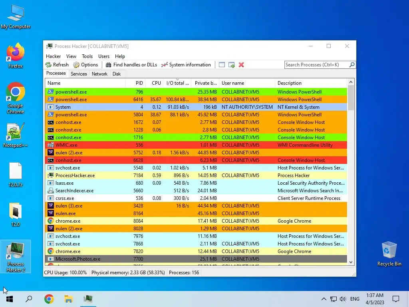The image size is (409, 307).
Task: Sort by the CPU column header
Action: point(155,83)
